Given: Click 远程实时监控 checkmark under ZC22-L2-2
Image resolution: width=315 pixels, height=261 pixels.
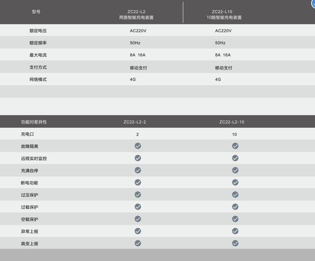Looking at the screenshot, I should (x=138, y=158).
